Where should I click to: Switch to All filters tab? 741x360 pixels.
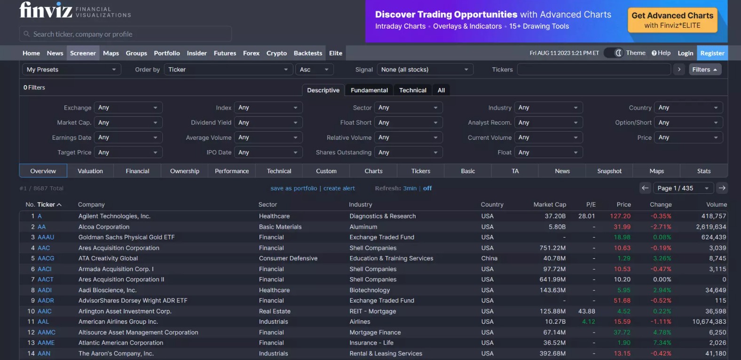(441, 90)
